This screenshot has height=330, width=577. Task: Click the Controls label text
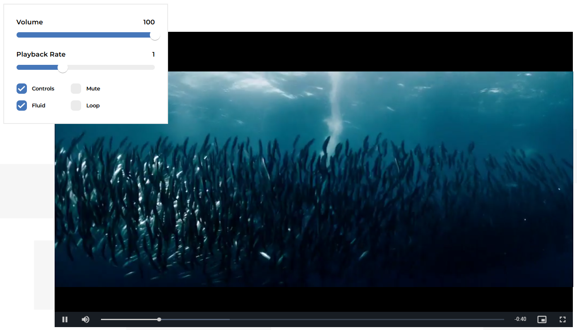pyautogui.click(x=43, y=89)
